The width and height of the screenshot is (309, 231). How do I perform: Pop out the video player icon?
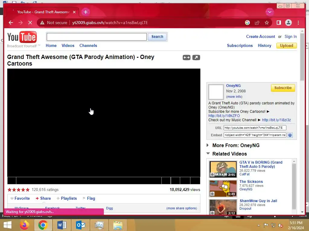tap(196, 57)
